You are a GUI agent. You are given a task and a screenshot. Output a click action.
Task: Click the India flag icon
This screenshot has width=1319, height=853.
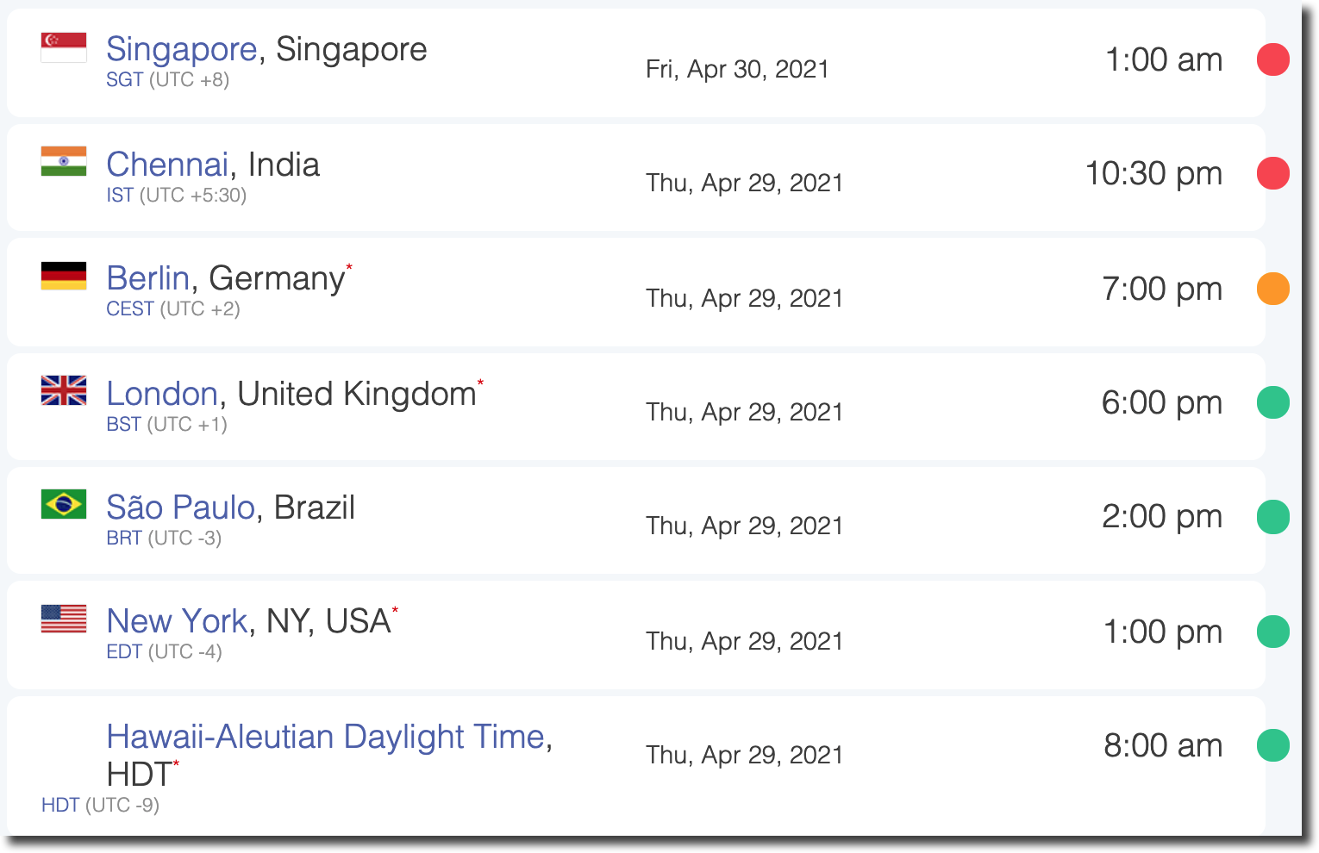pyautogui.click(x=64, y=161)
